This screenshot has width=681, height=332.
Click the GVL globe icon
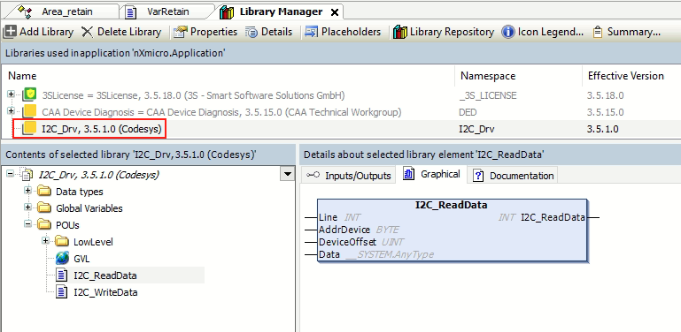pos(62,259)
